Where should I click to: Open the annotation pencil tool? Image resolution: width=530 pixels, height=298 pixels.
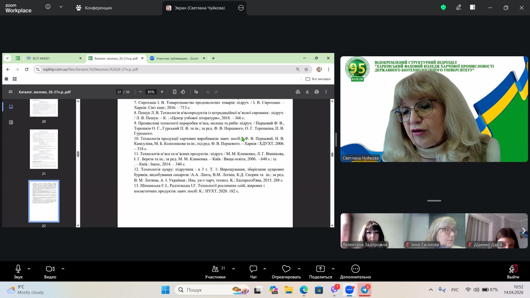point(459,7)
